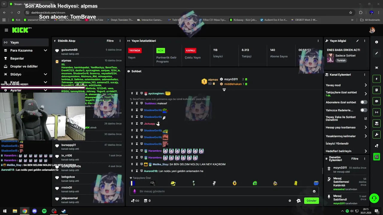Click username Melike_Stay in chat

pos(161,164)
